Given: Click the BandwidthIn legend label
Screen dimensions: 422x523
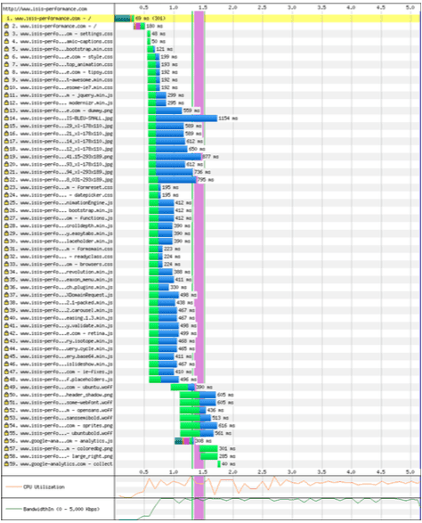Looking at the screenshot, I should pos(61,509).
